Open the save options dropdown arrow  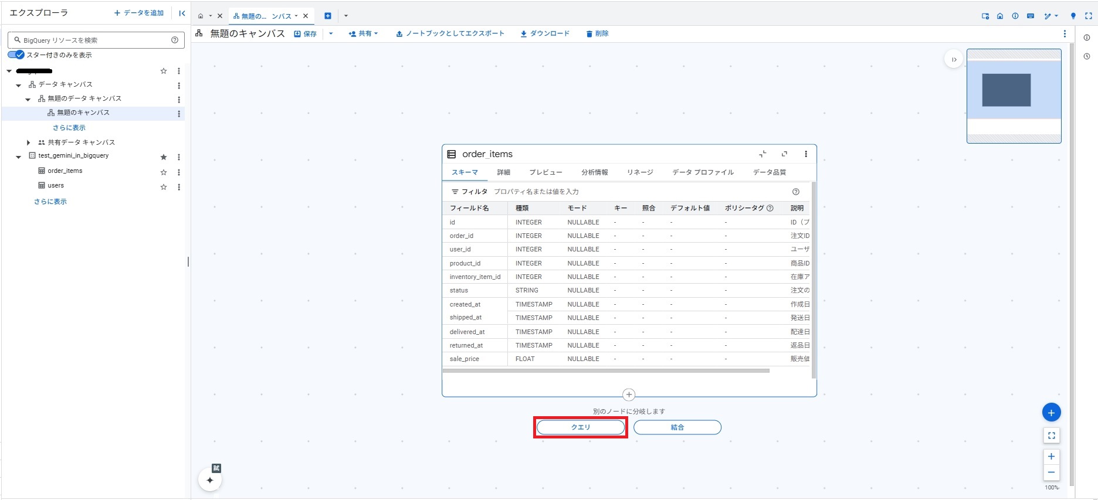coord(331,33)
